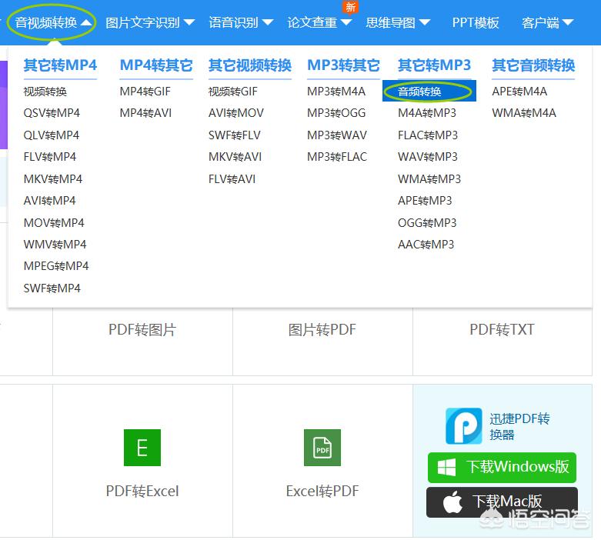The image size is (601, 540).
Task: Click the MP4转其它 heading
Action: pyautogui.click(x=156, y=65)
